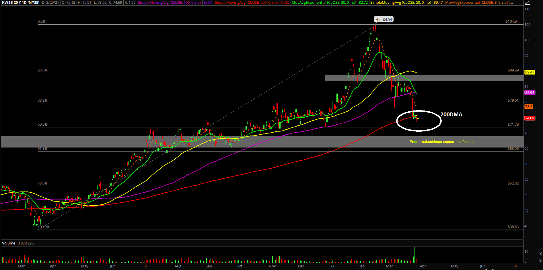The height and width of the screenshot is (270, 543).
Task: Click the $71.79 Fibonacci price label
Action: [x=513, y=125]
